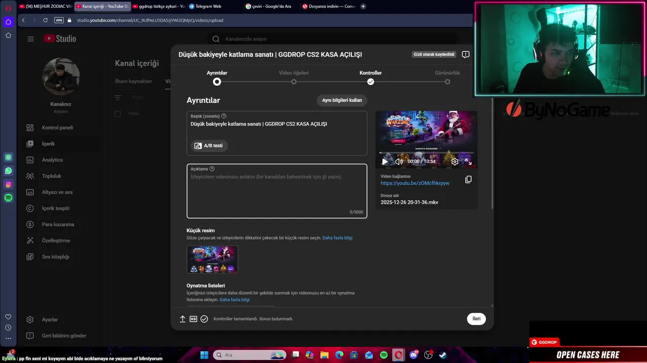Screen dimensions: 647x363
Task: Open Discord from the taskbar
Action: [x=414, y=355]
